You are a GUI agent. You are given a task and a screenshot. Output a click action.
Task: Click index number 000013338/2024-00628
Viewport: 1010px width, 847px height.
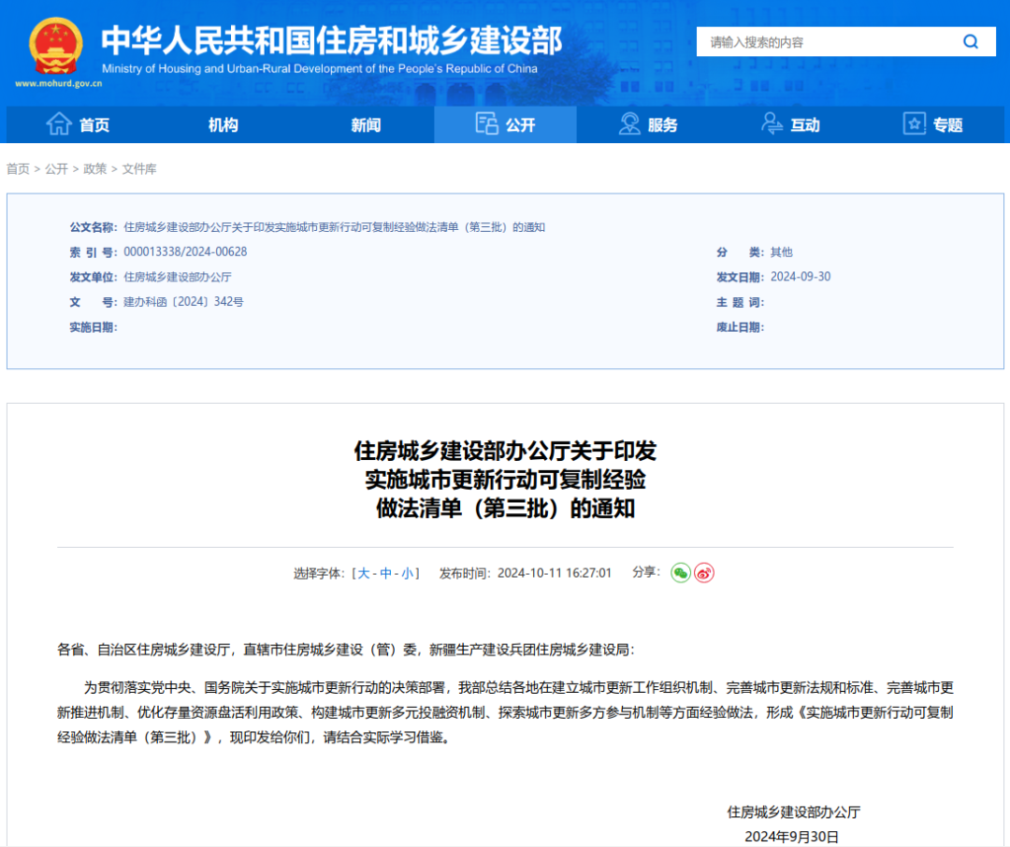coord(185,251)
